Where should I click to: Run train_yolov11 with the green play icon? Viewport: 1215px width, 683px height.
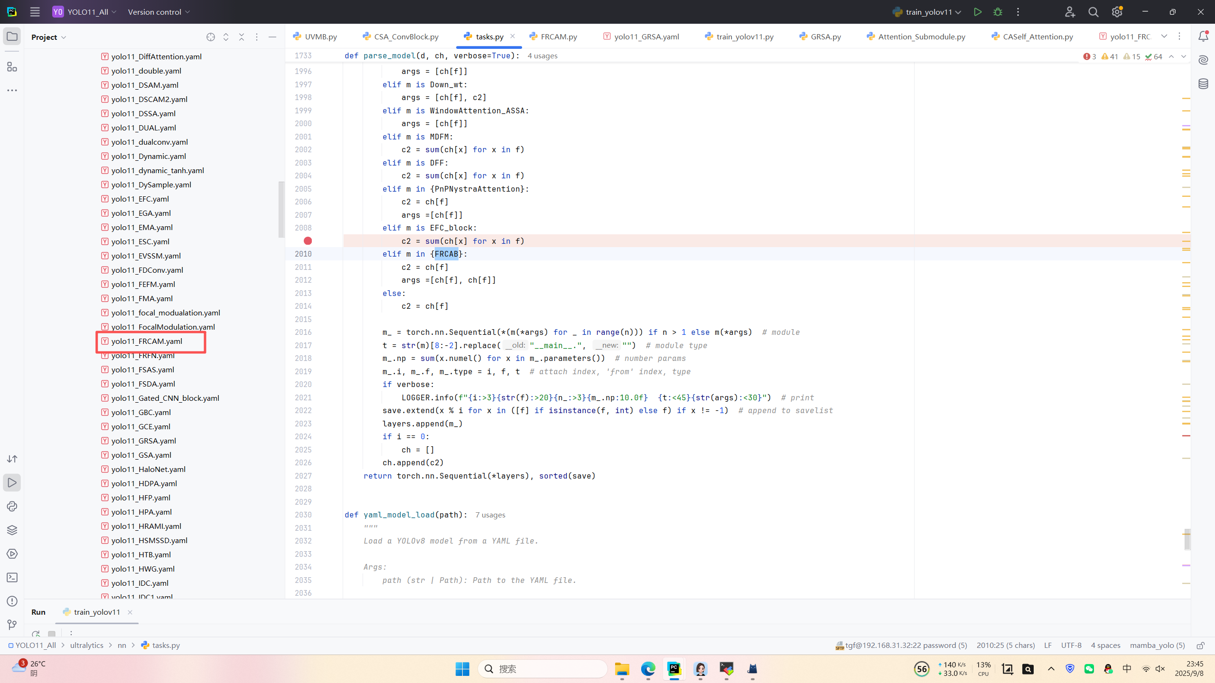click(977, 12)
